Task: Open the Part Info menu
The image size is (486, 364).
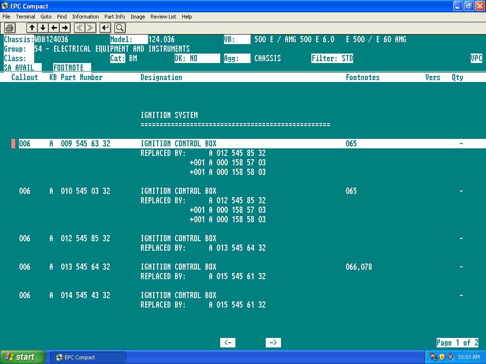Action: coord(114,17)
